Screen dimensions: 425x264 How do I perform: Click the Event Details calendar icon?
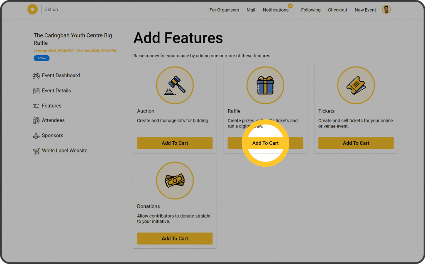click(36, 91)
